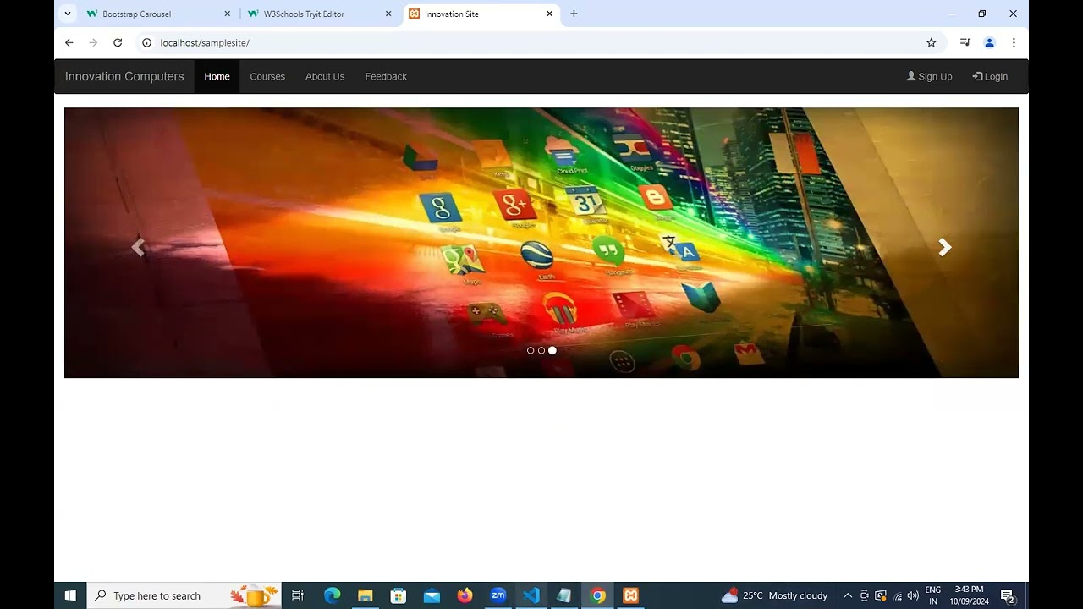Click the address bar URL
The width and height of the screenshot is (1083, 609).
click(x=205, y=42)
